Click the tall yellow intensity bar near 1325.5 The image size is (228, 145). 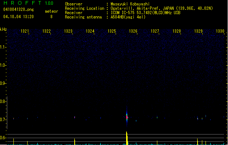pyautogui.click(x=127, y=138)
